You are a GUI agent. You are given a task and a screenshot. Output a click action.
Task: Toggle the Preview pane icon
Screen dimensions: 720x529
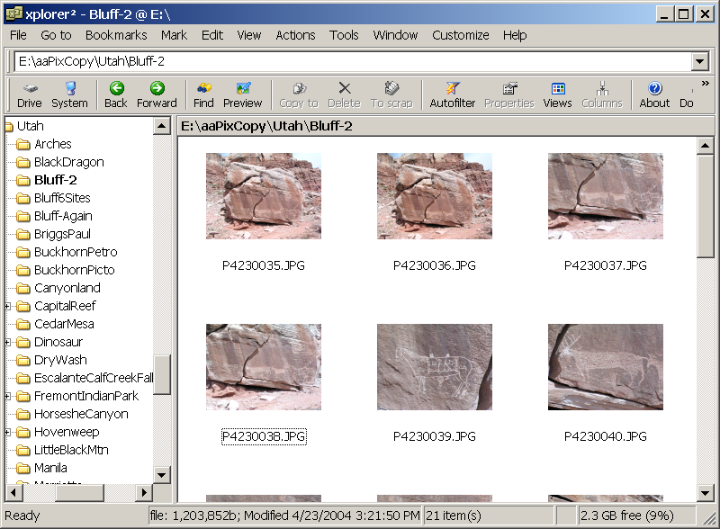242,94
